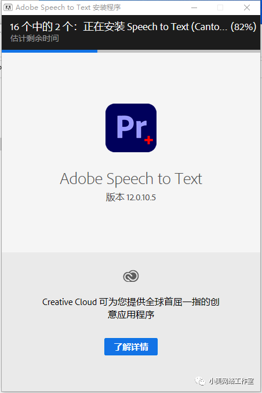Image resolution: width=262 pixels, height=393 pixels.
Task: Click the red plus badge on Pr icon
Action: pos(148,140)
